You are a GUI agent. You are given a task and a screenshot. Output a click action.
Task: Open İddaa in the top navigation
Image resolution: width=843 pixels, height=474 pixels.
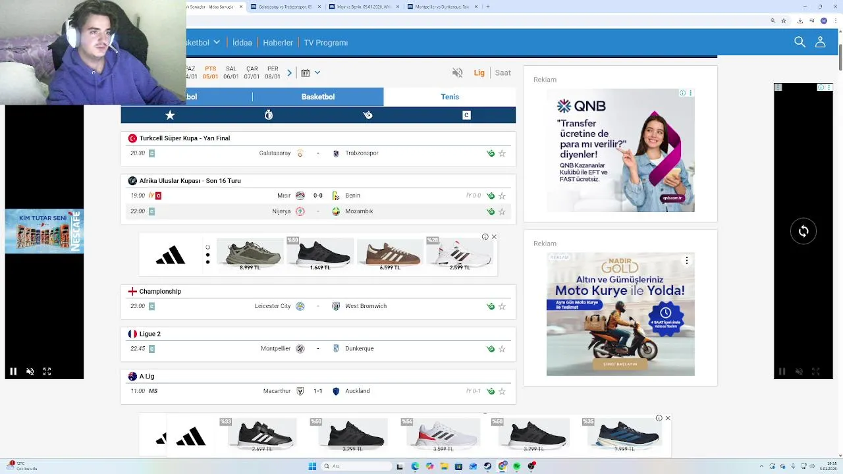(x=242, y=42)
